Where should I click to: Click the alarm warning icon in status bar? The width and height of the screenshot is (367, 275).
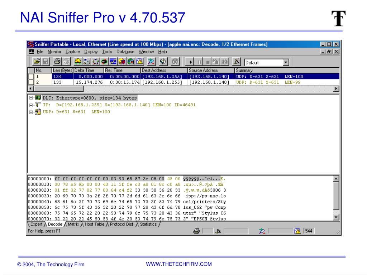[x=297, y=231]
